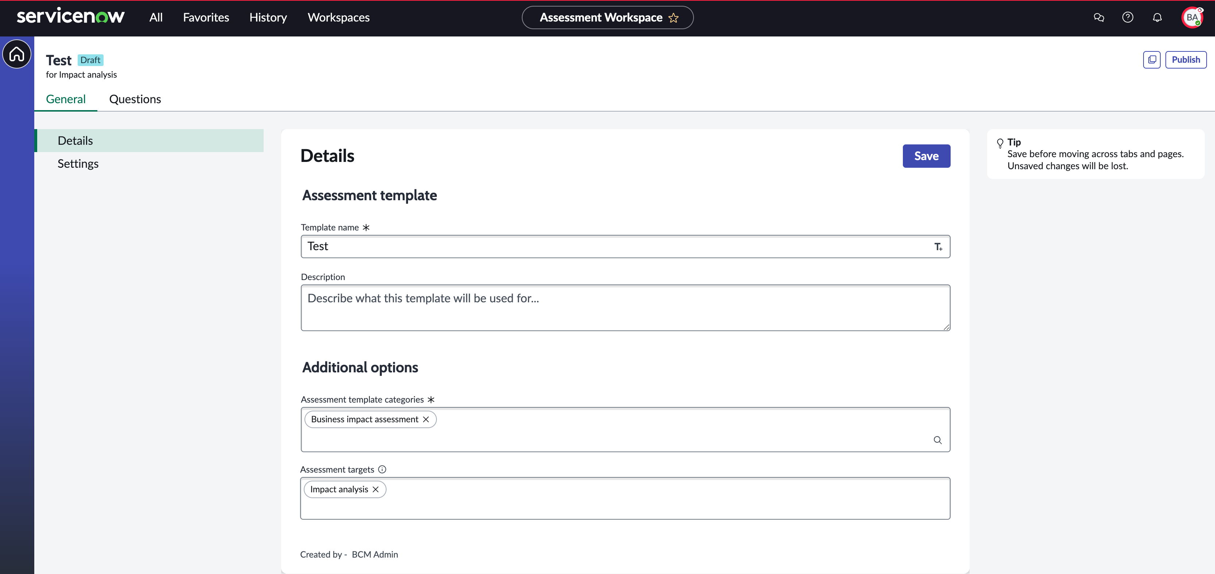Open the Favorites menu

click(x=206, y=18)
